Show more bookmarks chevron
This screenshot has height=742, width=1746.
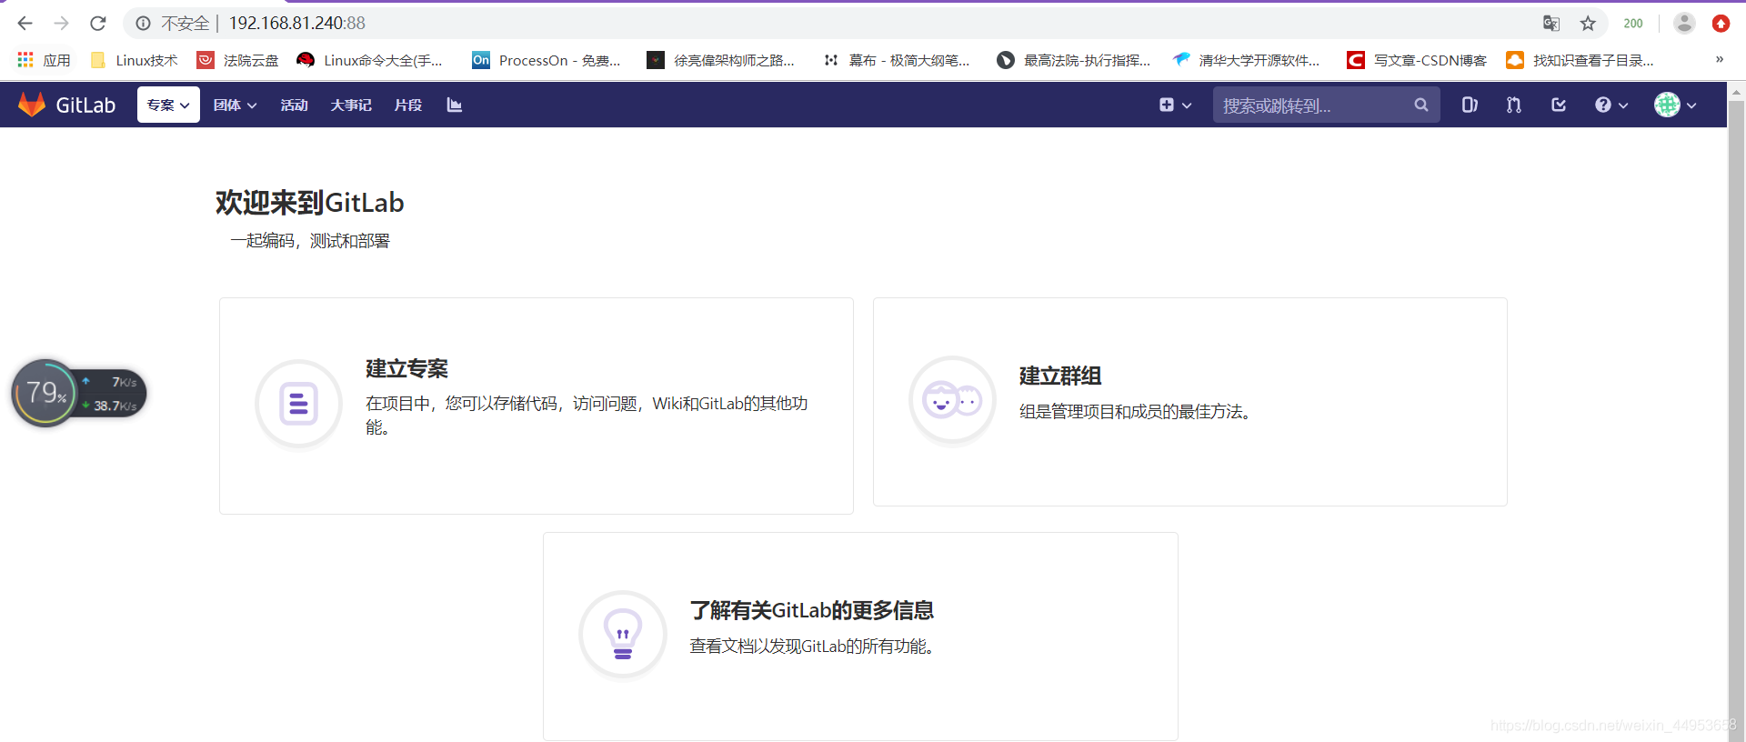[1719, 60]
